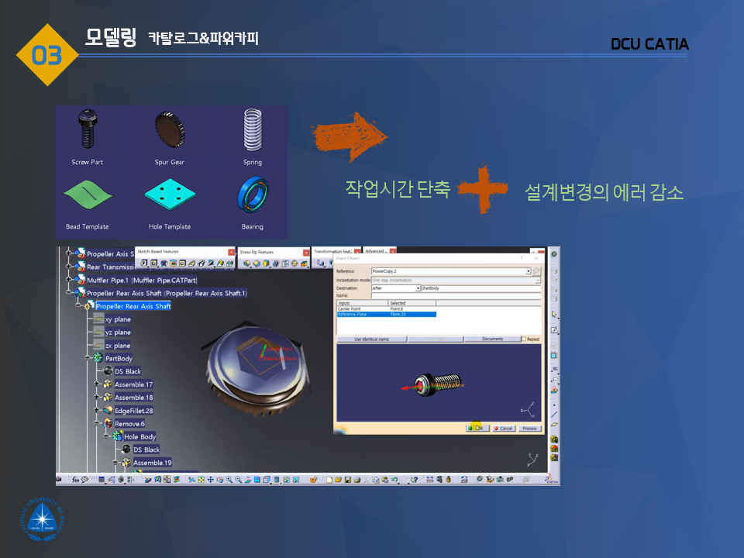This screenshot has height=558, width=744.
Task: Open the Destination 'After' dropdown
Action: tap(418, 288)
